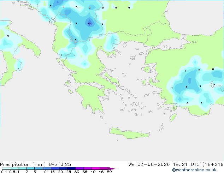Click the 25–30 mm dark blue legend swatch
224x173 pixels.
[71, 168]
